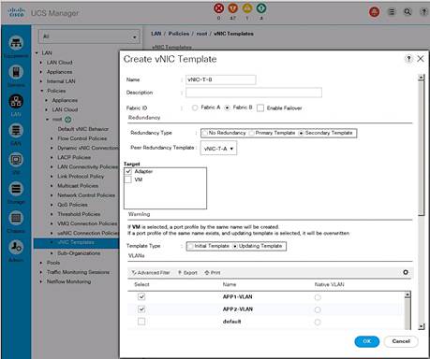430x359 pixels.
Task: Click the Advanced Filter tool
Action: (x=151, y=273)
